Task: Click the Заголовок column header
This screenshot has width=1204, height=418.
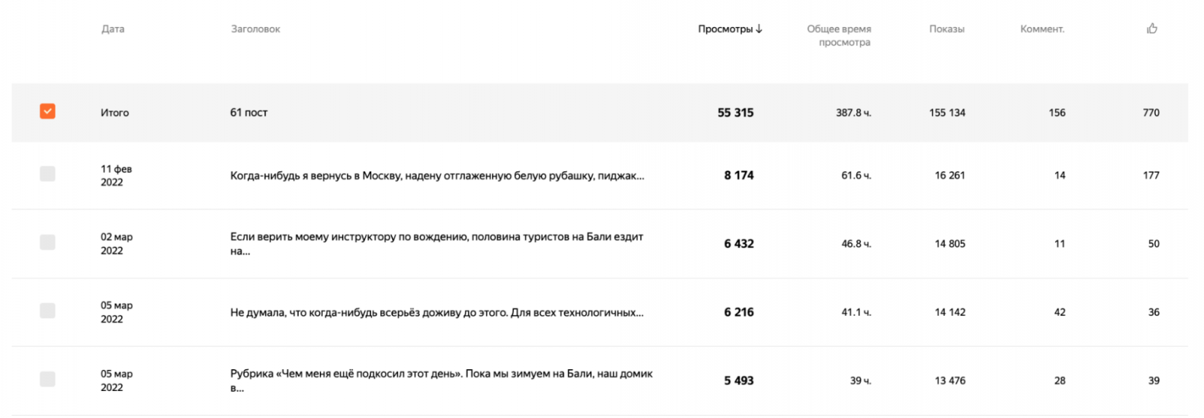Action: click(255, 29)
